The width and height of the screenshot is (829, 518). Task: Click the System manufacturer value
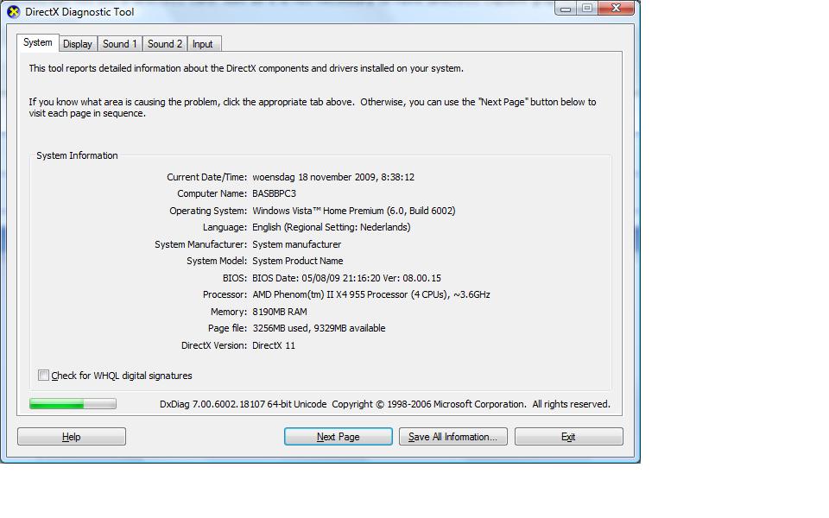(x=296, y=244)
